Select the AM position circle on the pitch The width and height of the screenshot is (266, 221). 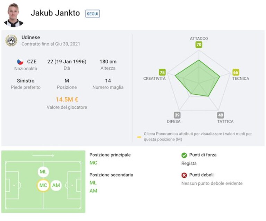(x=56, y=185)
